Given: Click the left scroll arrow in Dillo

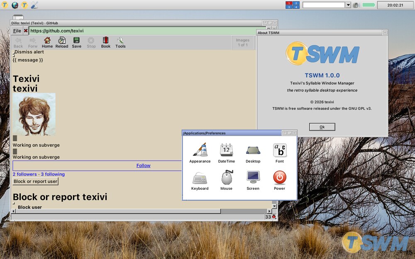Looking at the screenshot, I should pyautogui.click(x=14, y=211).
